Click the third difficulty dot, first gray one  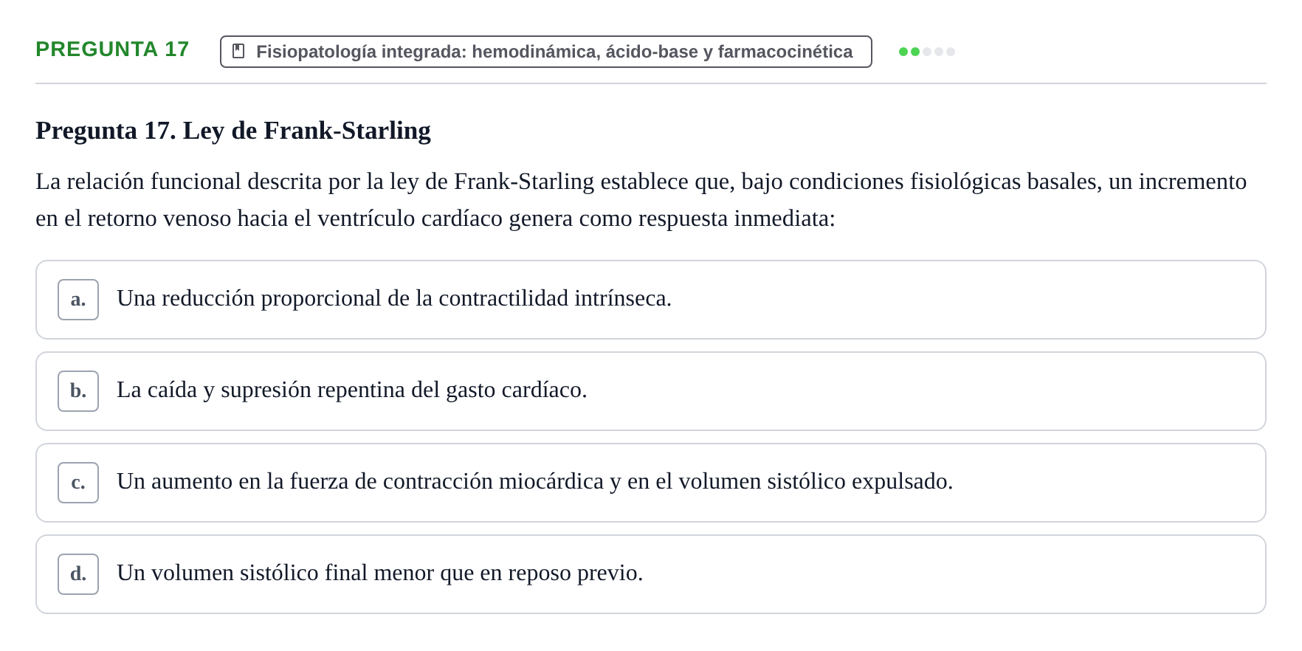tap(927, 52)
